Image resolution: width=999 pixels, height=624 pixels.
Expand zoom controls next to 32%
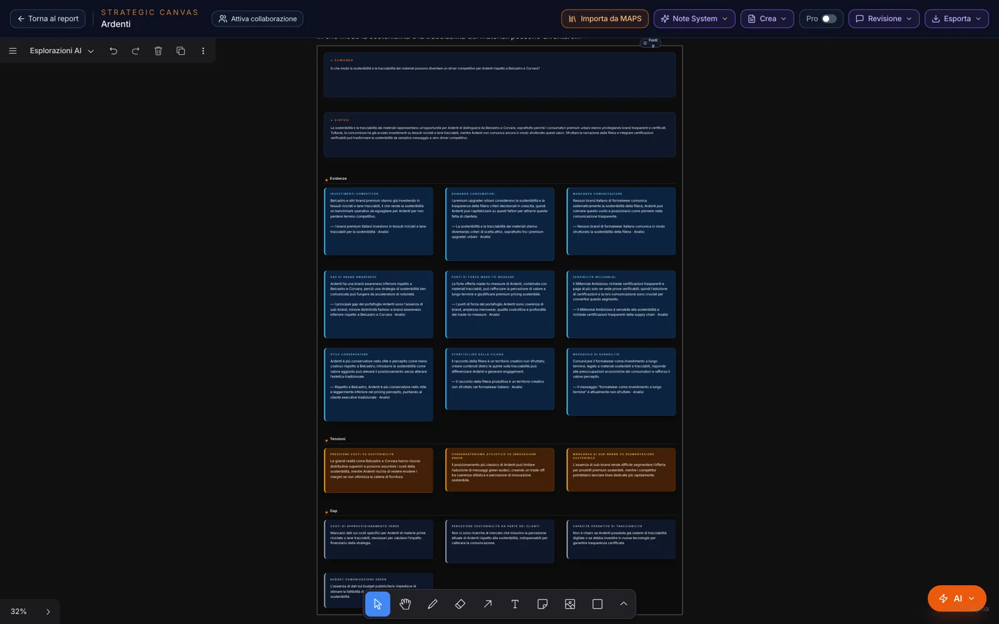coord(48,612)
